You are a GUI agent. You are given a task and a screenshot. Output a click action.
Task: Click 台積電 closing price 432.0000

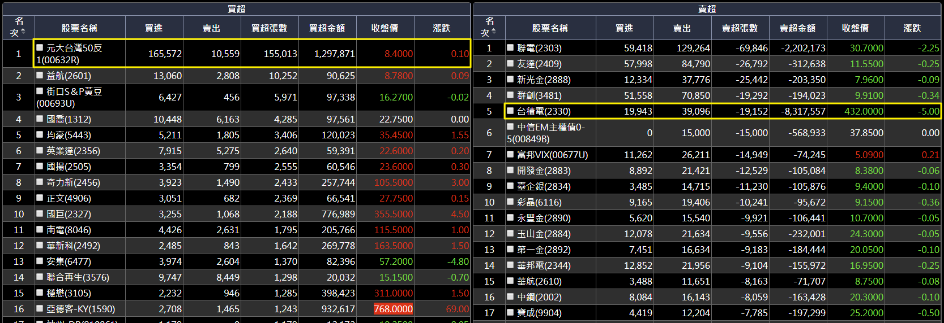(x=864, y=111)
